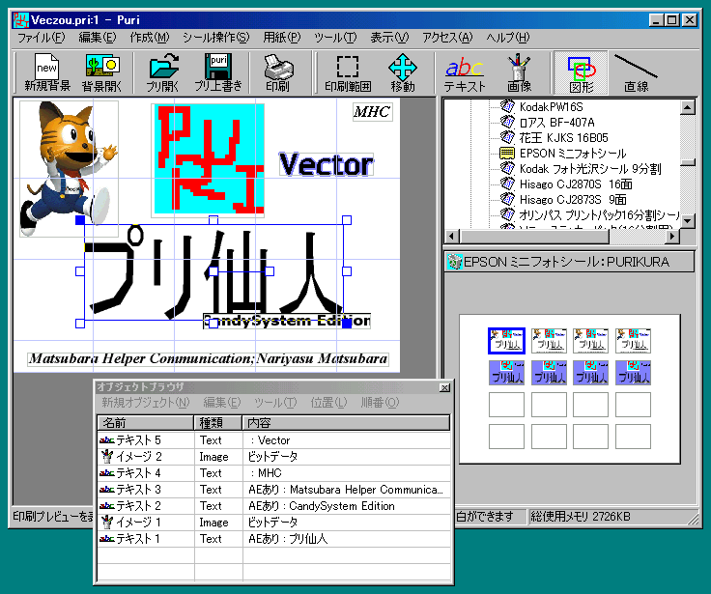711x594 pixels.
Task: Select イメージ 2 row in object browser
Action: (x=274, y=457)
